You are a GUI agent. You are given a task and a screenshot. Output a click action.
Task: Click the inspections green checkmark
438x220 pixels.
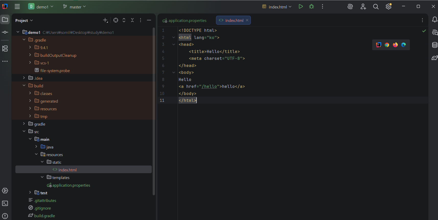click(424, 31)
